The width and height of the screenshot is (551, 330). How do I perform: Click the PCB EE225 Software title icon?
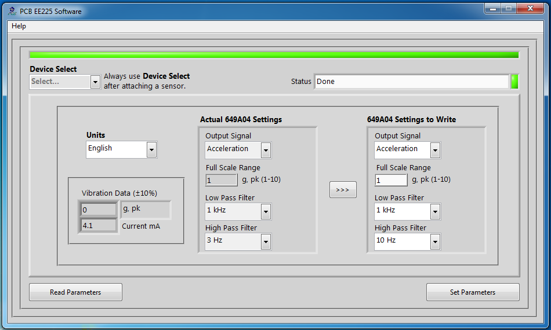(x=12, y=11)
